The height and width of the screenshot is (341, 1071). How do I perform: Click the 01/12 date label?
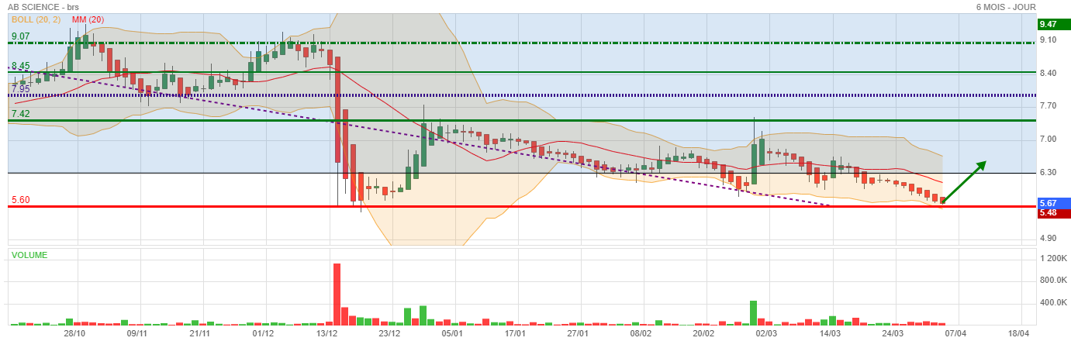[263, 333]
